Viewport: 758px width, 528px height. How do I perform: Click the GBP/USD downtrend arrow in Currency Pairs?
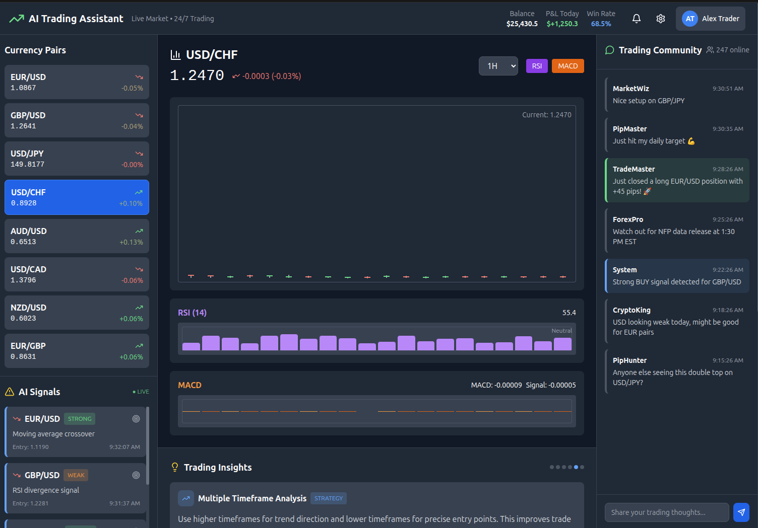(x=139, y=115)
